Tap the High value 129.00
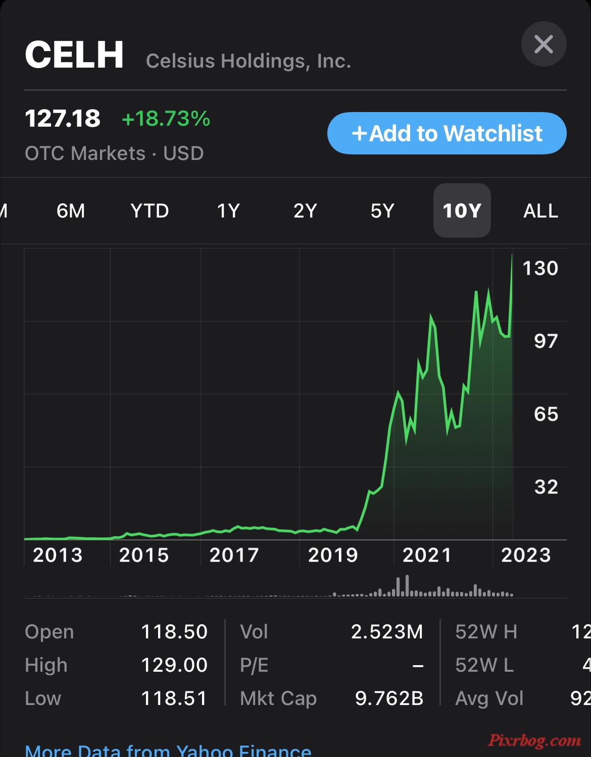Screen dimensions: 591x757 click(x=174, y=665)
